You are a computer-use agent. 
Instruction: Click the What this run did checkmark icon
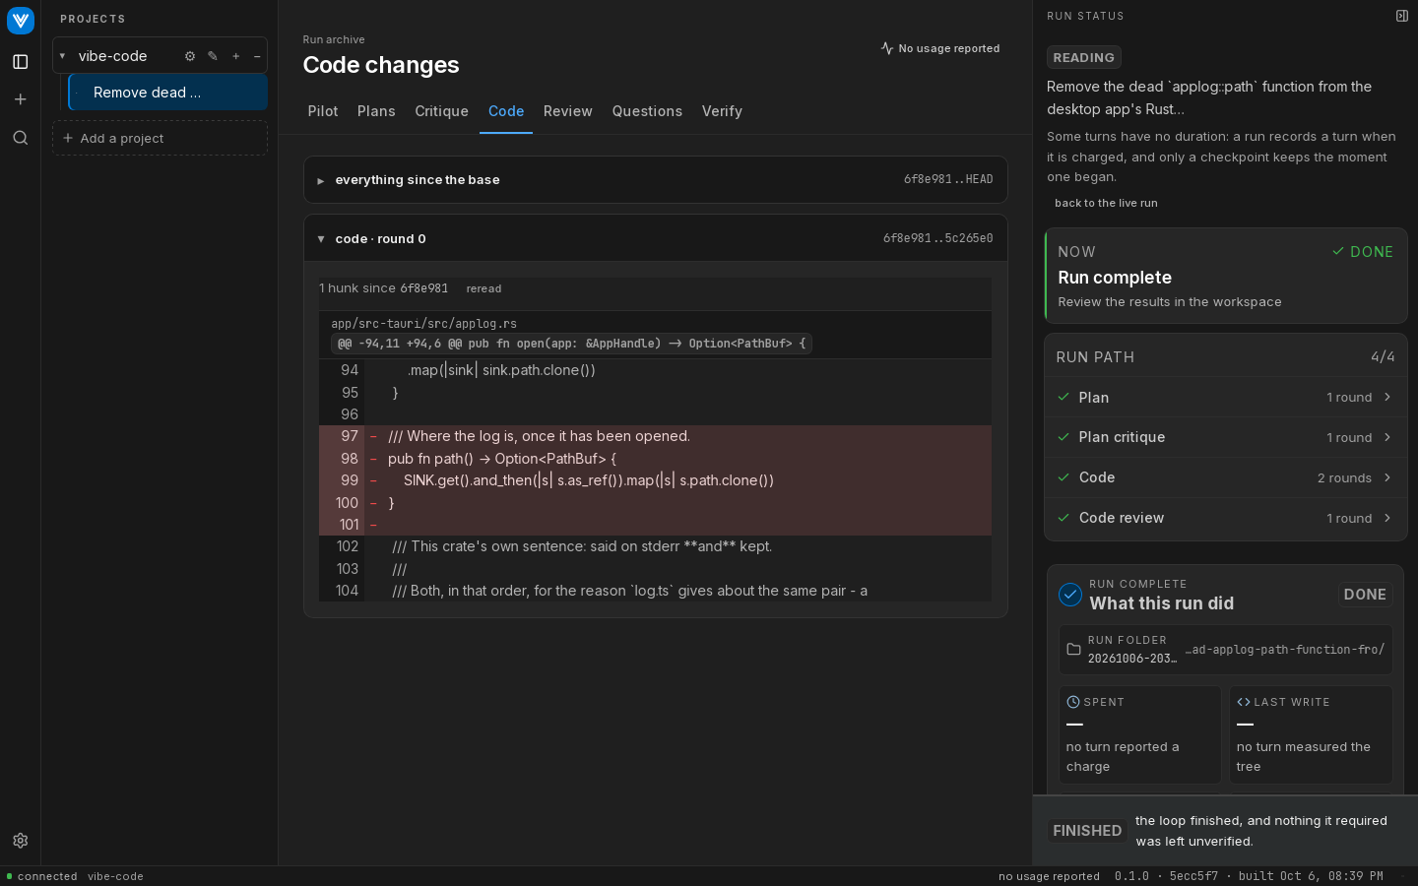[1070, 595]
